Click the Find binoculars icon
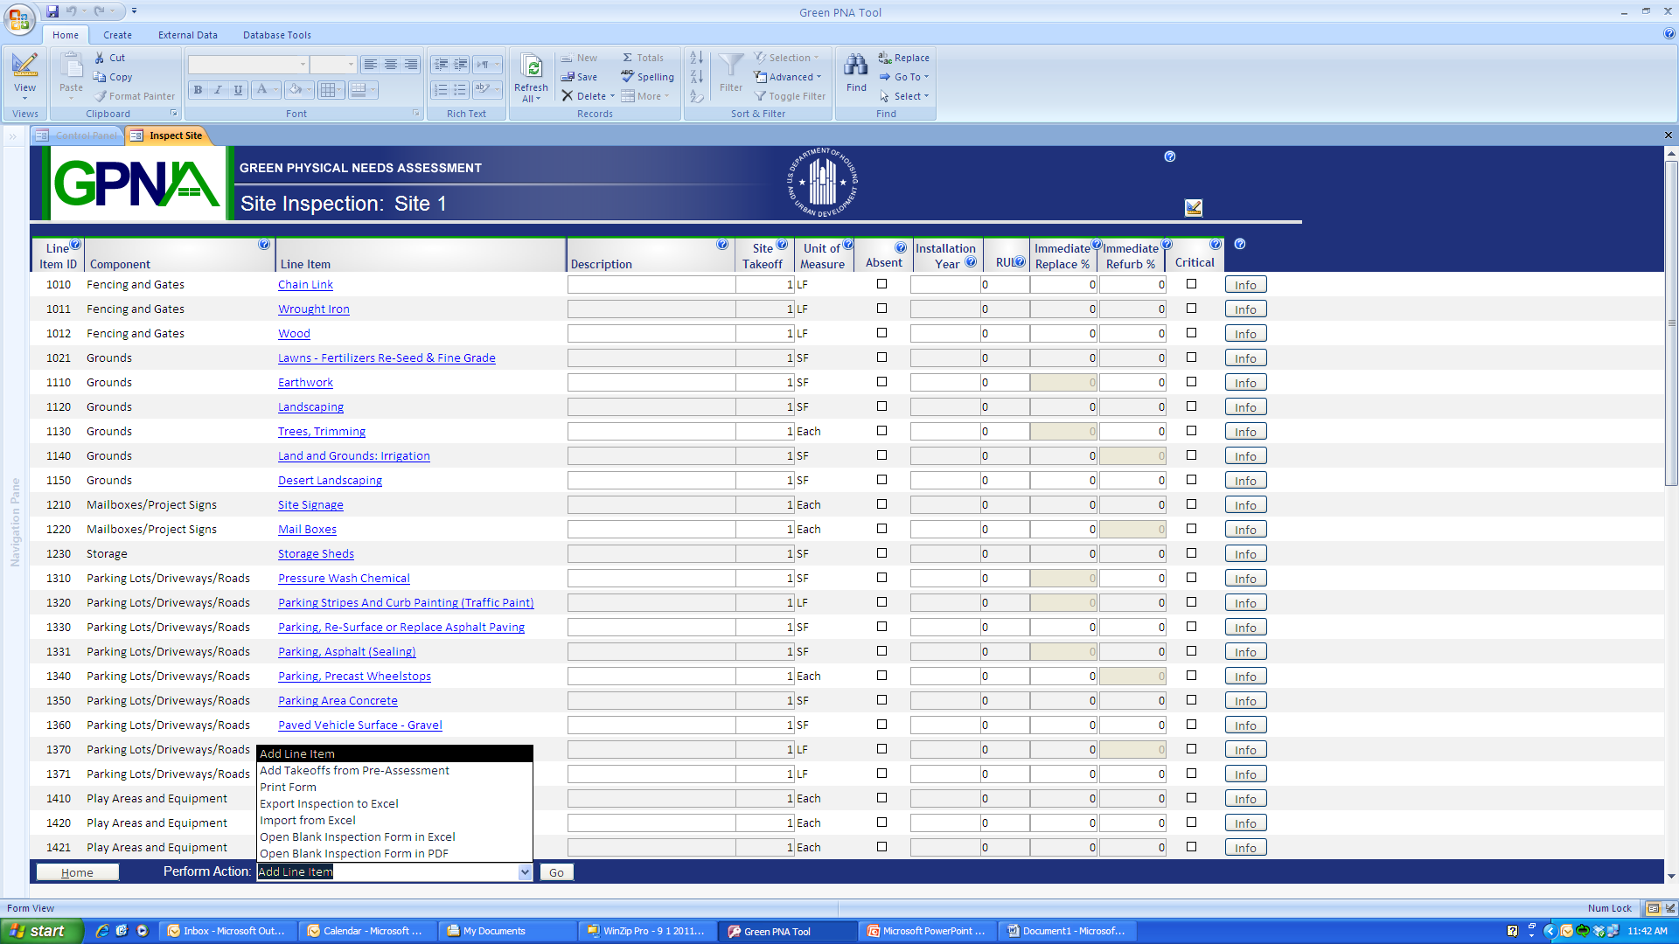The width and height of the screenshot is (1679, 944). pyautogui.click(x=855, y=66)
